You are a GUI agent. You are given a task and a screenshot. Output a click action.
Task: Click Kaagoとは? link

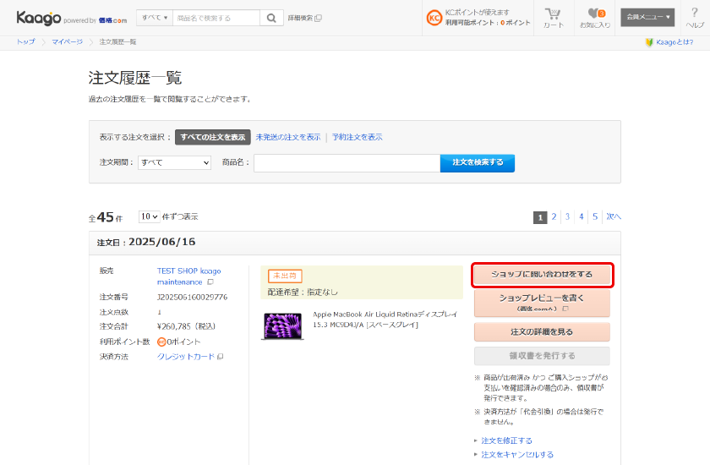coord(674,42)
